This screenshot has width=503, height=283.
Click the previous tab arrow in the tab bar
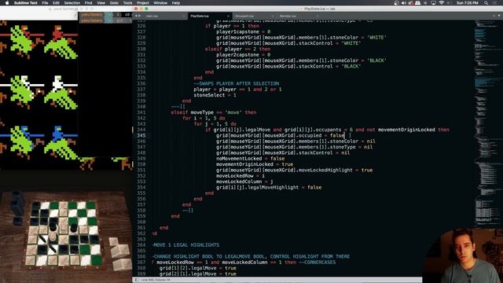click(136, 16)
